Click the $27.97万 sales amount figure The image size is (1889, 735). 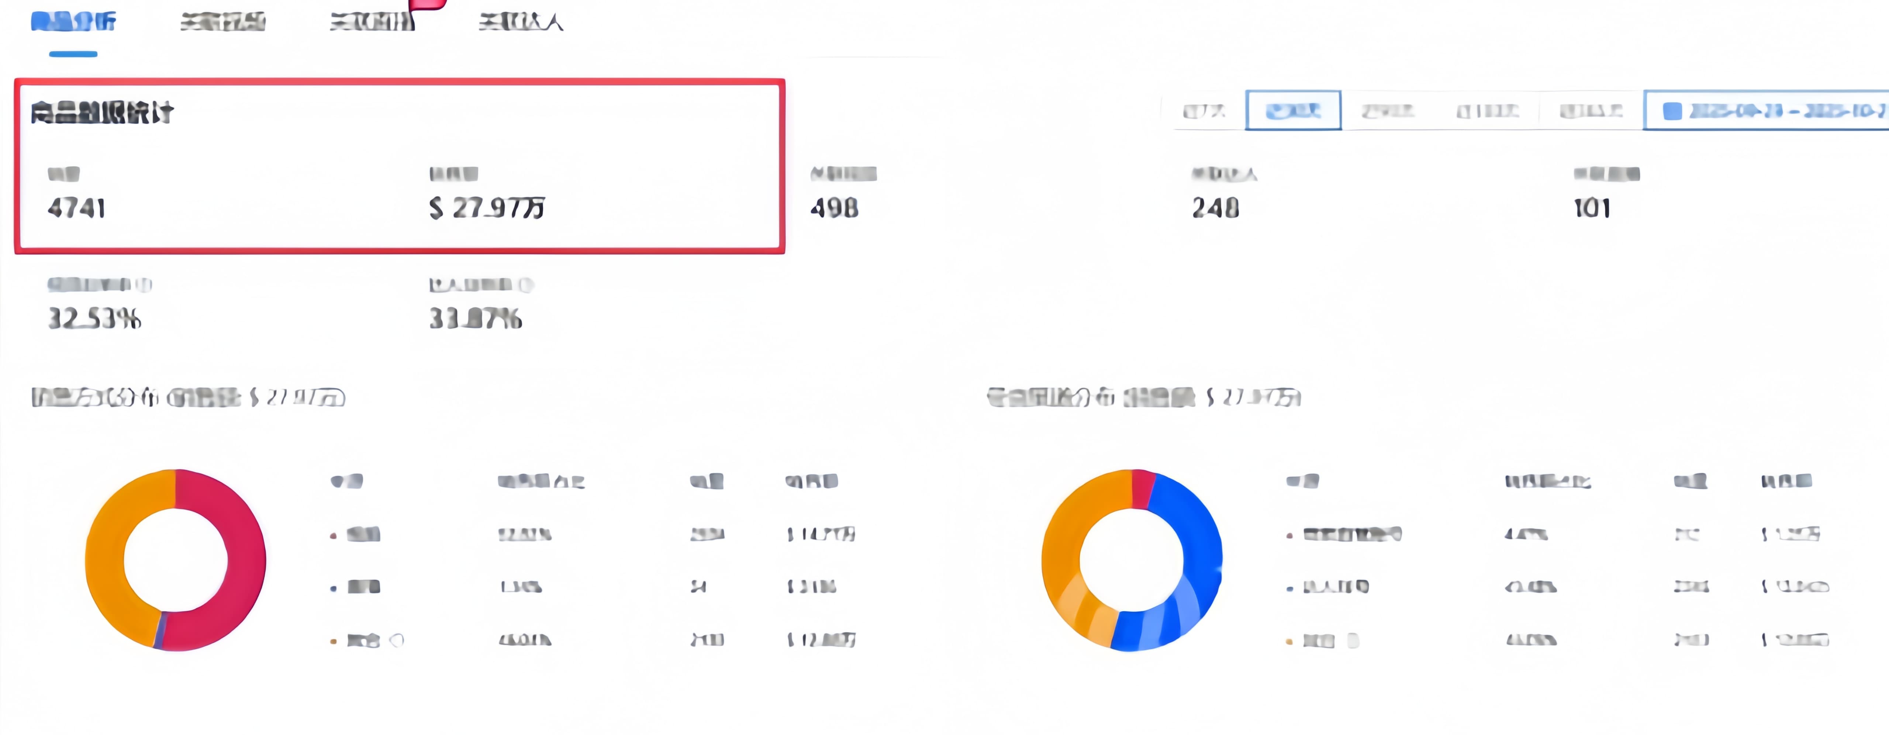(487, 208)
